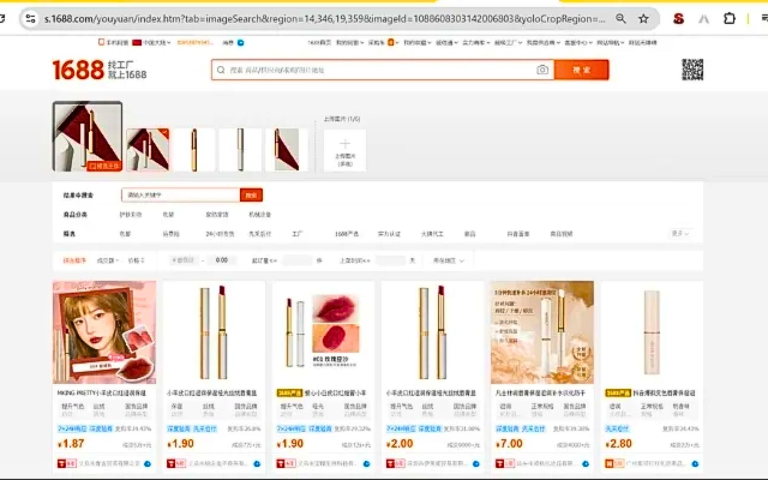Image resolution: width=768 pixels, height=480 pixels.
Task: Expand the 客服中心 dropdown
Action: 578,43
